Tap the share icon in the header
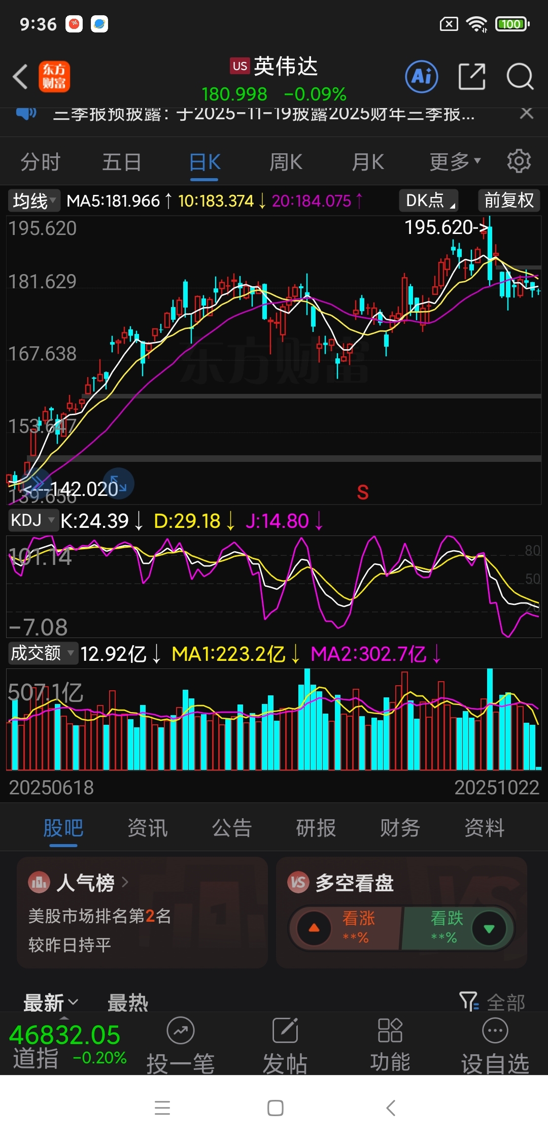548x1141 pixels. click(472, 77)
